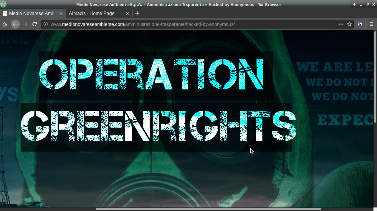This screenshot has height=211, width=377.
Task: Bookmark this page with the star
Action: tap(349, 24)
